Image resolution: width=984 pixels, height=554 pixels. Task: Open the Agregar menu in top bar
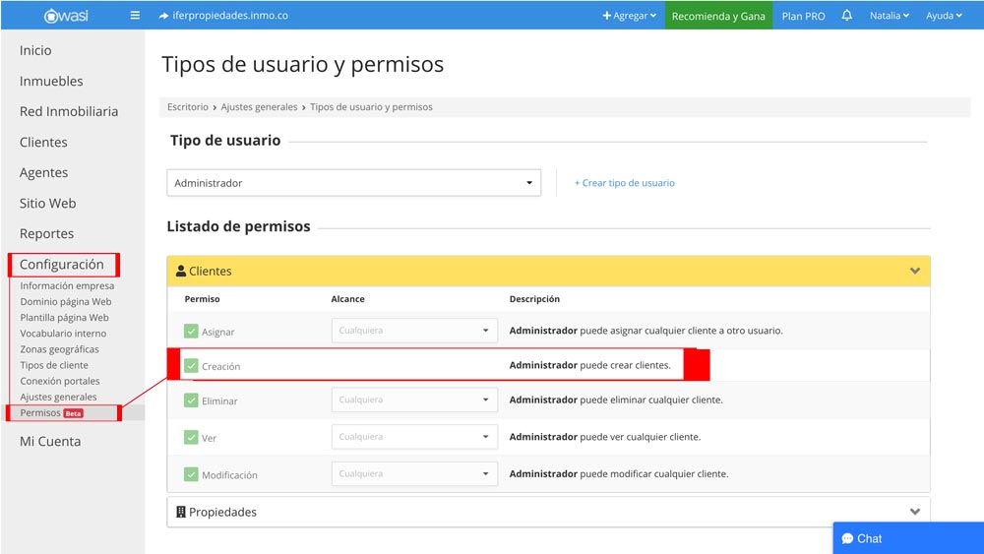click(x=629, y=16)
